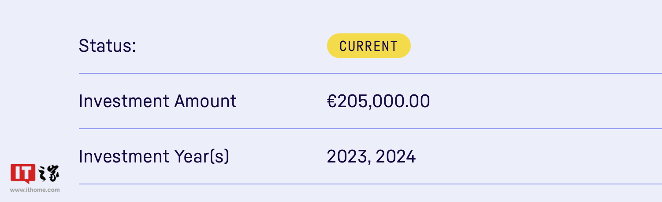
Task: Click the divider line below the Status row
Action: pos(370,73)
